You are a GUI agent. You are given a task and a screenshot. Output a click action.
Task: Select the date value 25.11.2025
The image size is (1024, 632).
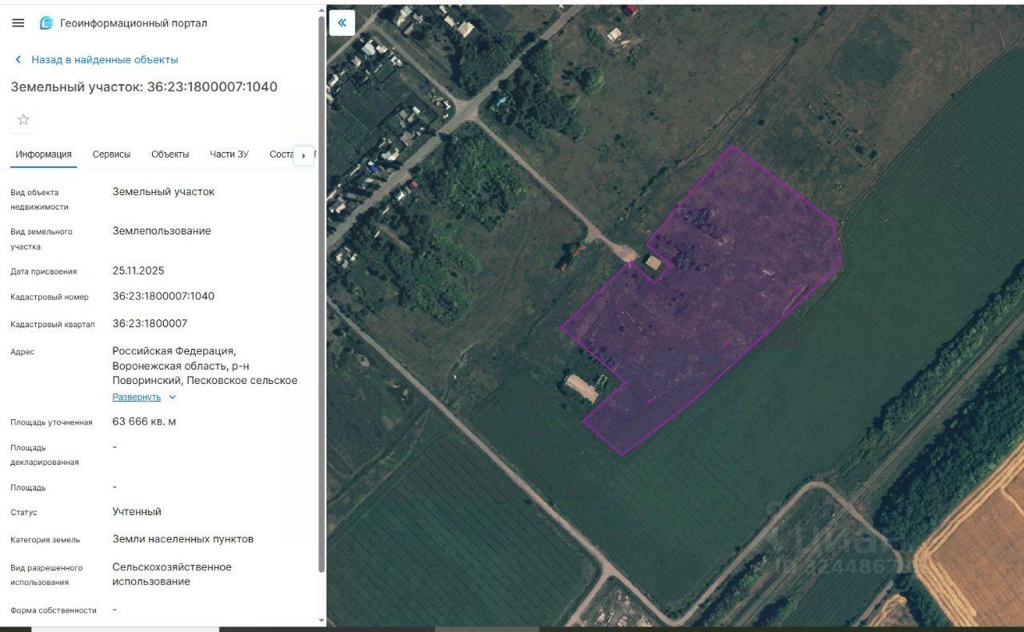click(138, 270)
